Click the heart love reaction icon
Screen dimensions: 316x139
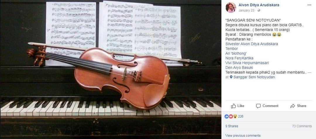(231, 116)
